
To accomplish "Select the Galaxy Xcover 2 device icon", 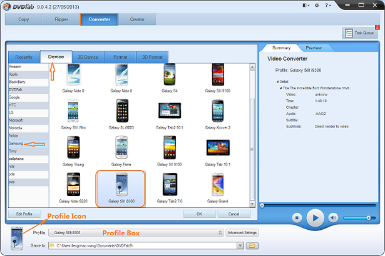I will (218, 111).
